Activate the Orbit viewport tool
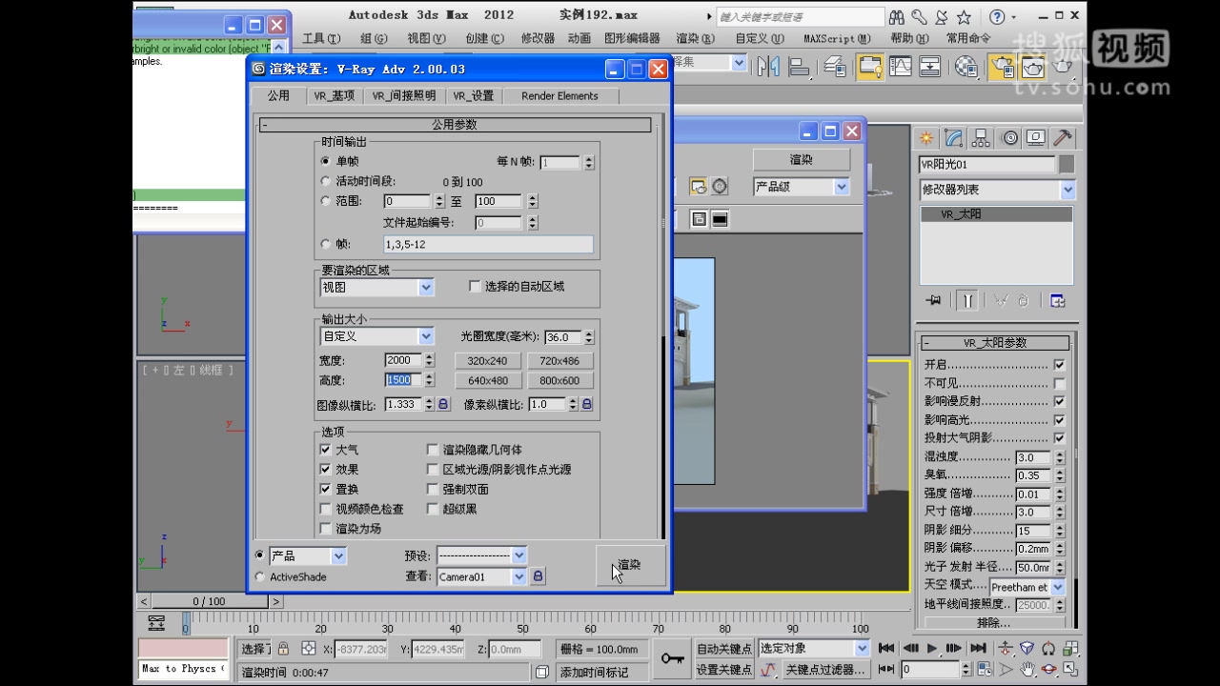Screen dimensions: 1220x686 tap(1049, 671)
